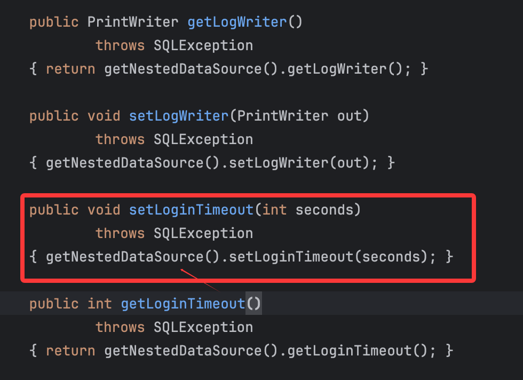Click seconds parameter in setLoginTimeout signature
The image size is (523, 380).
coord(324,210)
